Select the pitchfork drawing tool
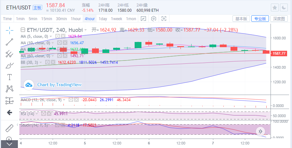 9,54
